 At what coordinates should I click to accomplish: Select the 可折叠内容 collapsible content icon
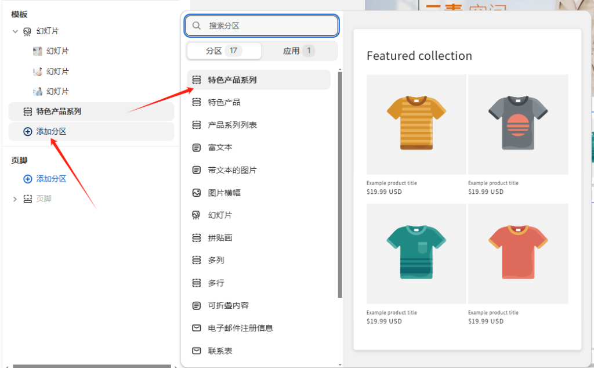point(197,305)
